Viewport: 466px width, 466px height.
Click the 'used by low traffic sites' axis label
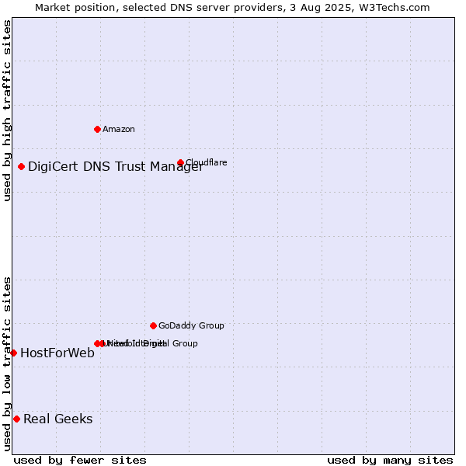click(x=6, y=364)
